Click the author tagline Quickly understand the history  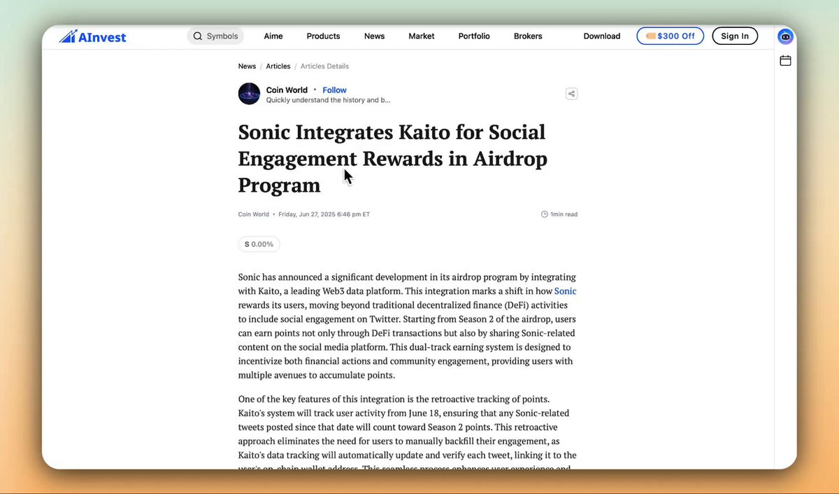tap(328, 100)
